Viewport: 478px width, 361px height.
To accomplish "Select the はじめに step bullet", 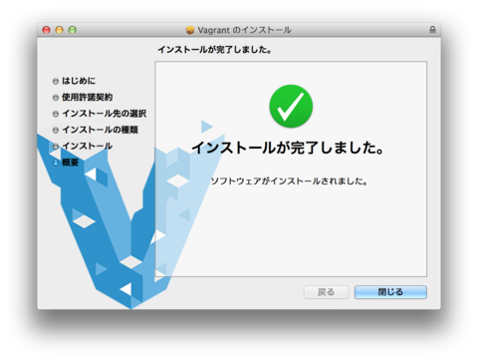I will (56, 81).
